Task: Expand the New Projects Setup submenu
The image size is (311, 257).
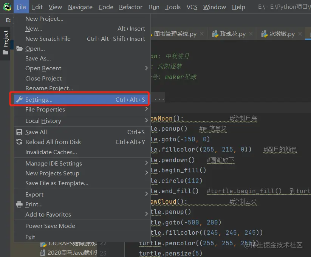Action: pyautogui.click(x=82, y=173)
